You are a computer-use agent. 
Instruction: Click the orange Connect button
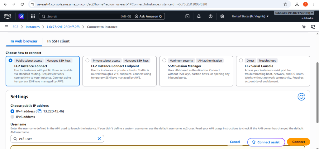click(298, 142)
